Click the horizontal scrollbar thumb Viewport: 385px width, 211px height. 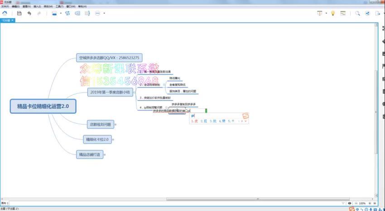(x=258, y=199)
